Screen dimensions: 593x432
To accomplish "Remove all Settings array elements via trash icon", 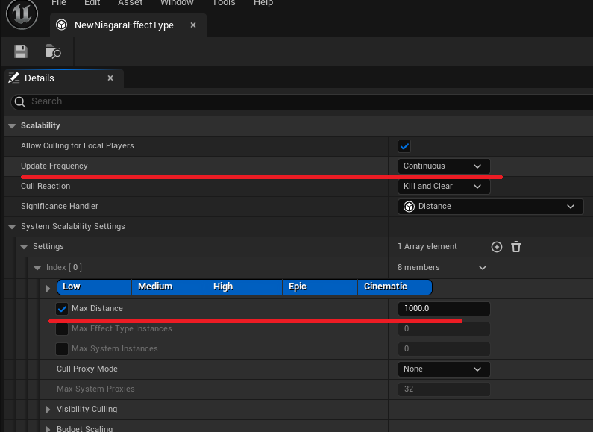I will click(516, 247).
